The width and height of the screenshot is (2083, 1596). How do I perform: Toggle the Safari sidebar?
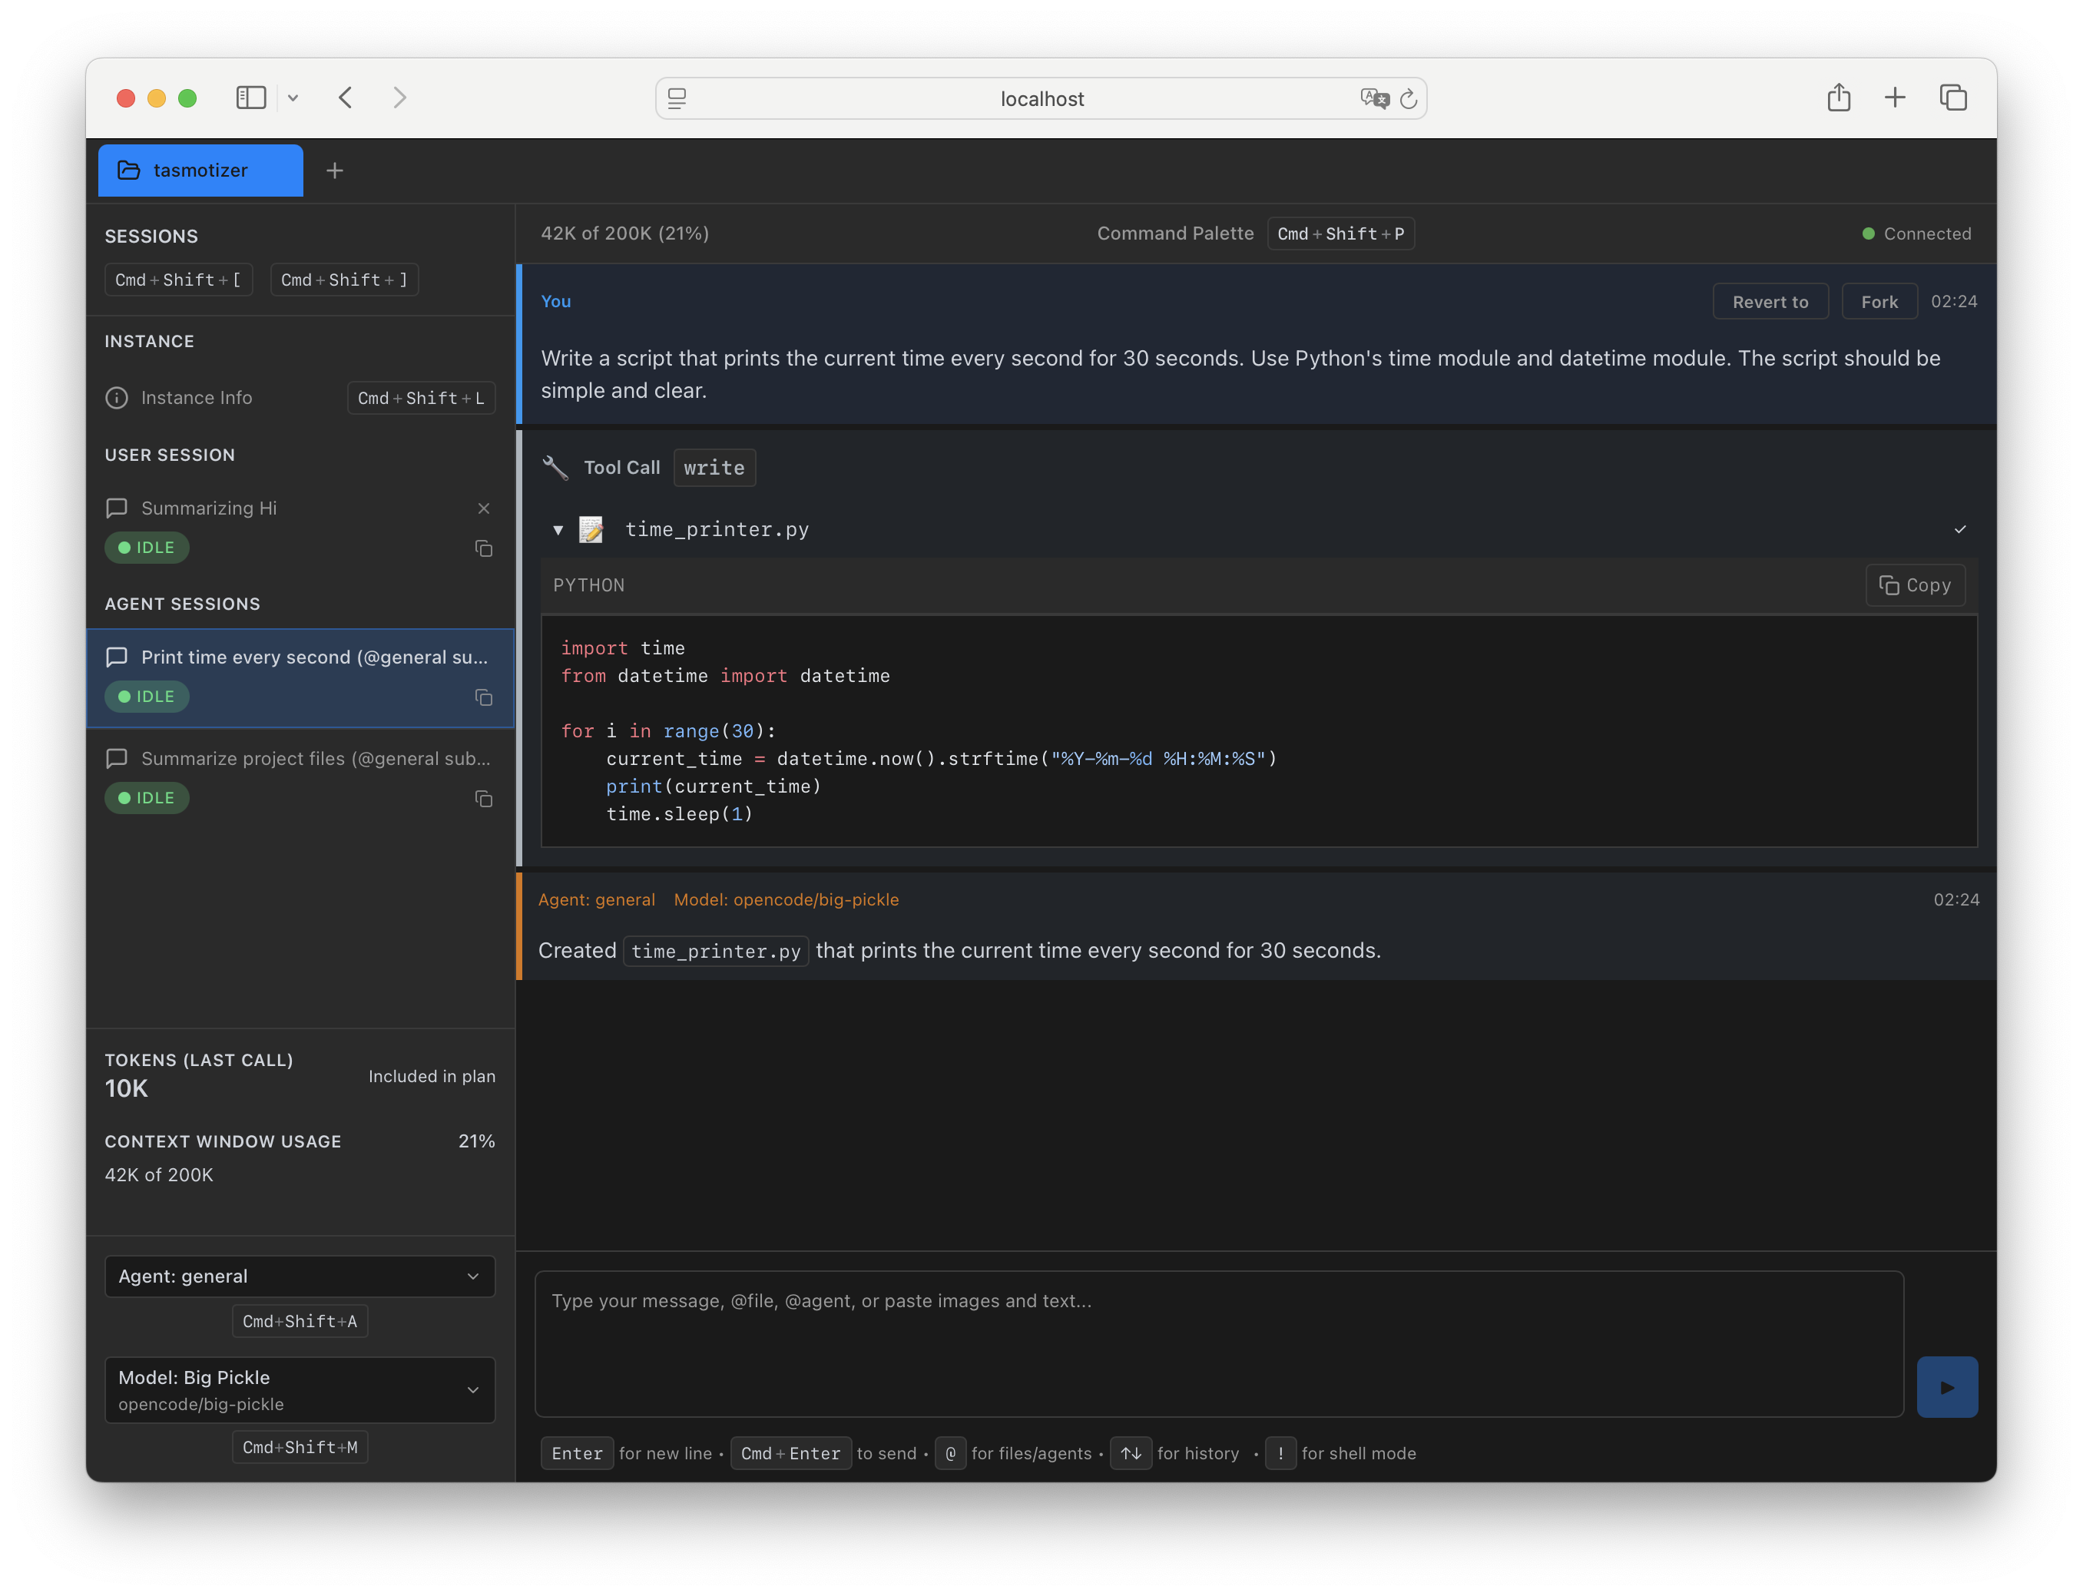[250, 98]
